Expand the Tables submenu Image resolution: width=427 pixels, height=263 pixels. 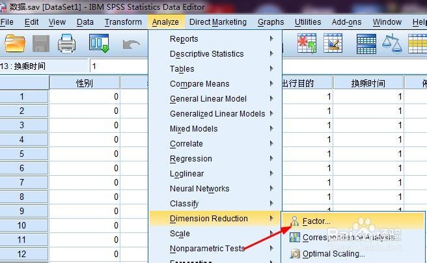pyautogui.click(x=215, y=68)
